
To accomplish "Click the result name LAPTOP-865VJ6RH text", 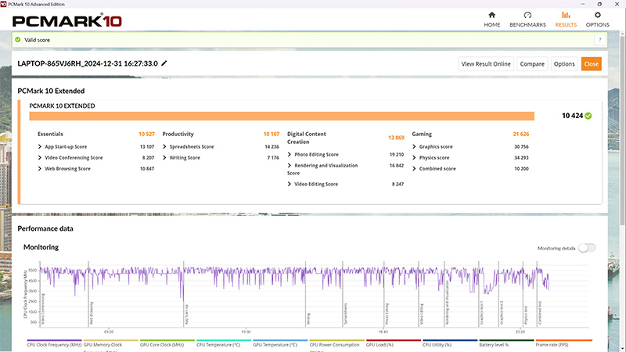I will click(88, 63).
